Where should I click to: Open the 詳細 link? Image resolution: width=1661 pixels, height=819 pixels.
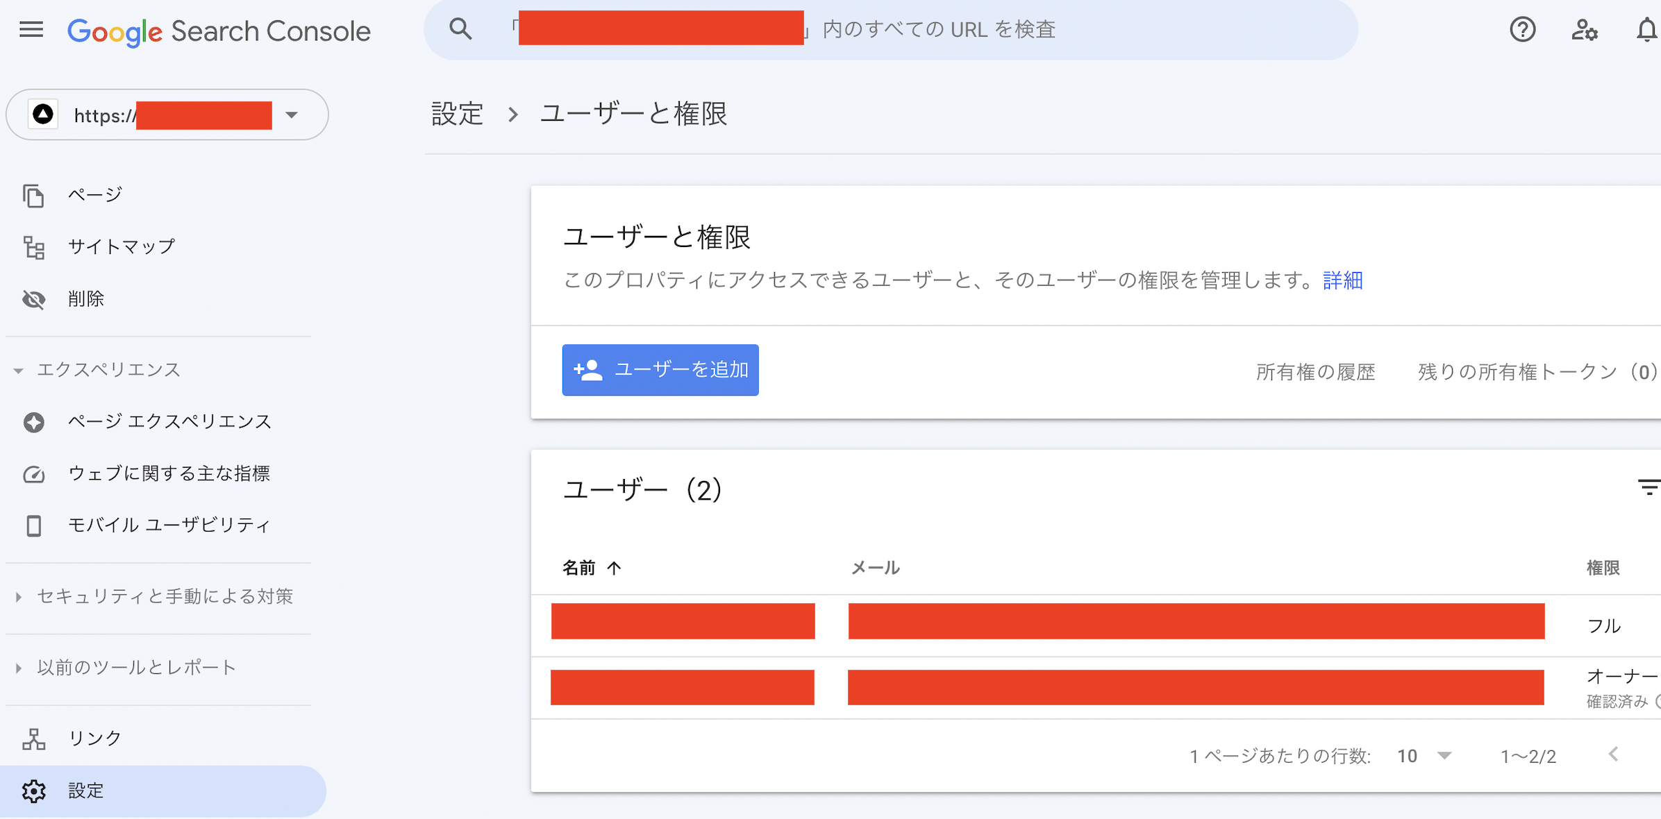click(1343, 280)
